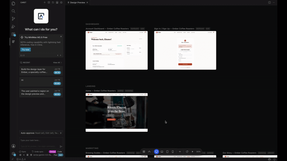Open the Run and Debug view
287x161 pixels.
point(13,26)
